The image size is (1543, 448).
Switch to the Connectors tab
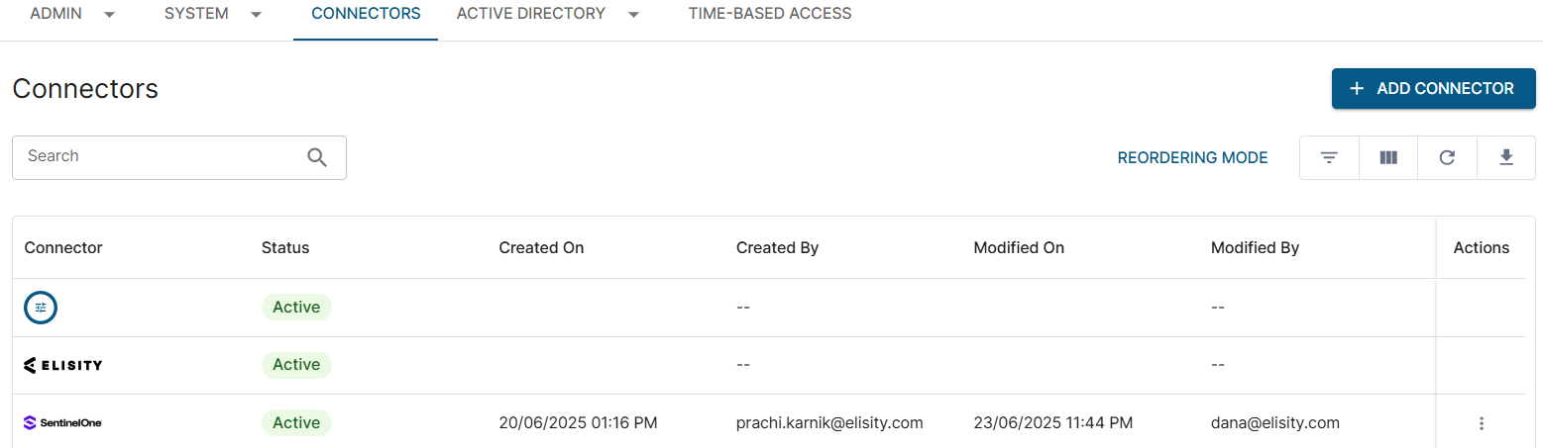click(366, 15)
